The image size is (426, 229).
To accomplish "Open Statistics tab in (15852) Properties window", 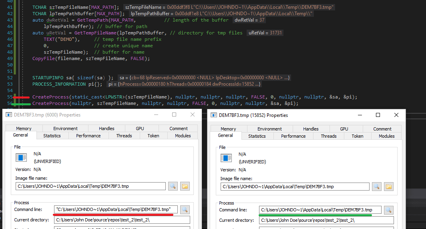I will pos(257,136).
